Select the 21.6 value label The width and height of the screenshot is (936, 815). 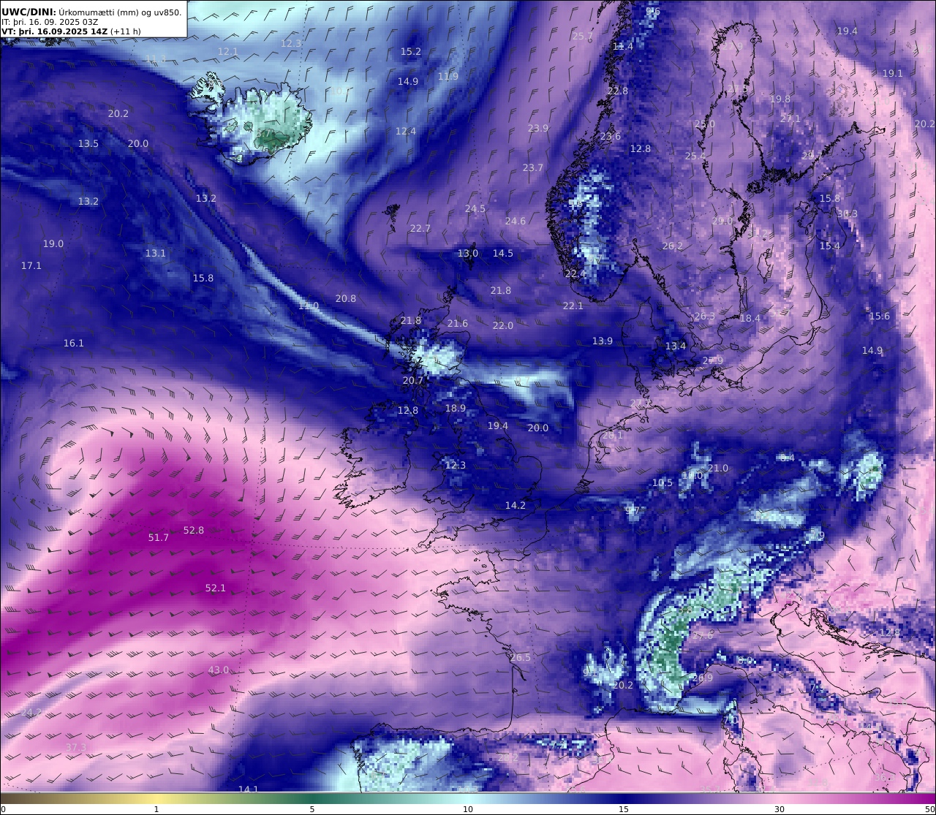pos(458,324)
